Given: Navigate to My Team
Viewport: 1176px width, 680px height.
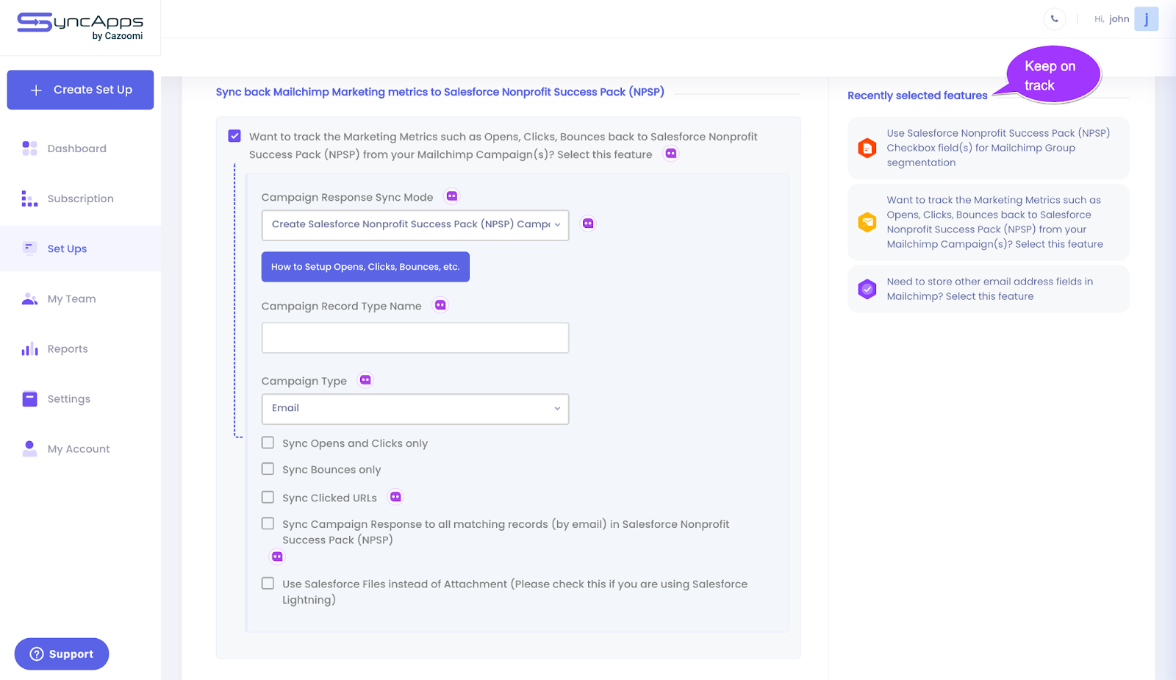Looking at the screenshot, I should [71, 298].
